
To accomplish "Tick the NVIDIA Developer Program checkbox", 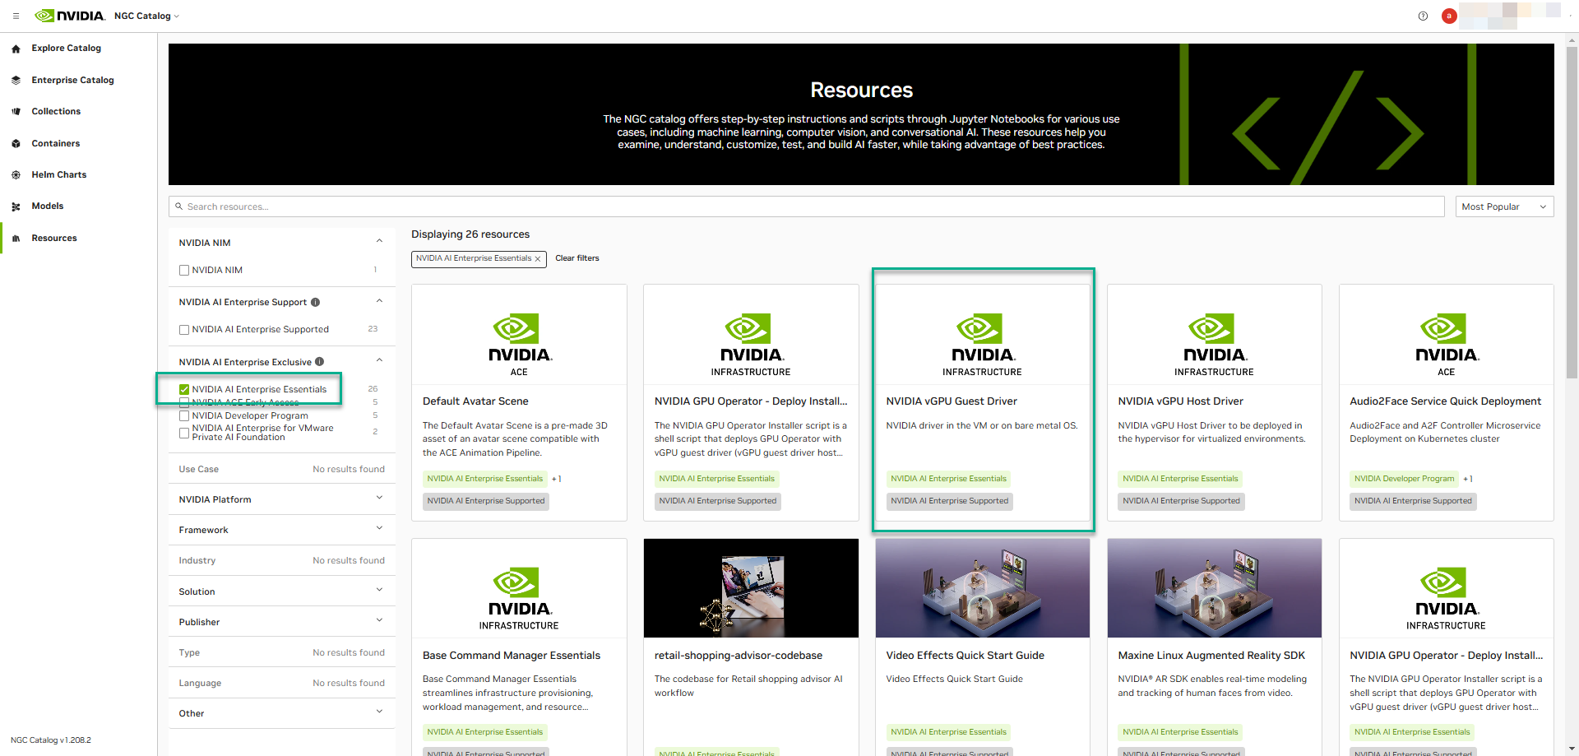I will [x=184, y=416].
